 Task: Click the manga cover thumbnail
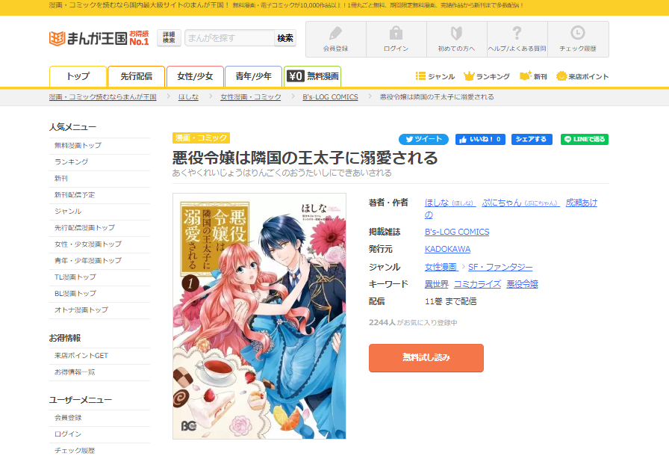259,316
